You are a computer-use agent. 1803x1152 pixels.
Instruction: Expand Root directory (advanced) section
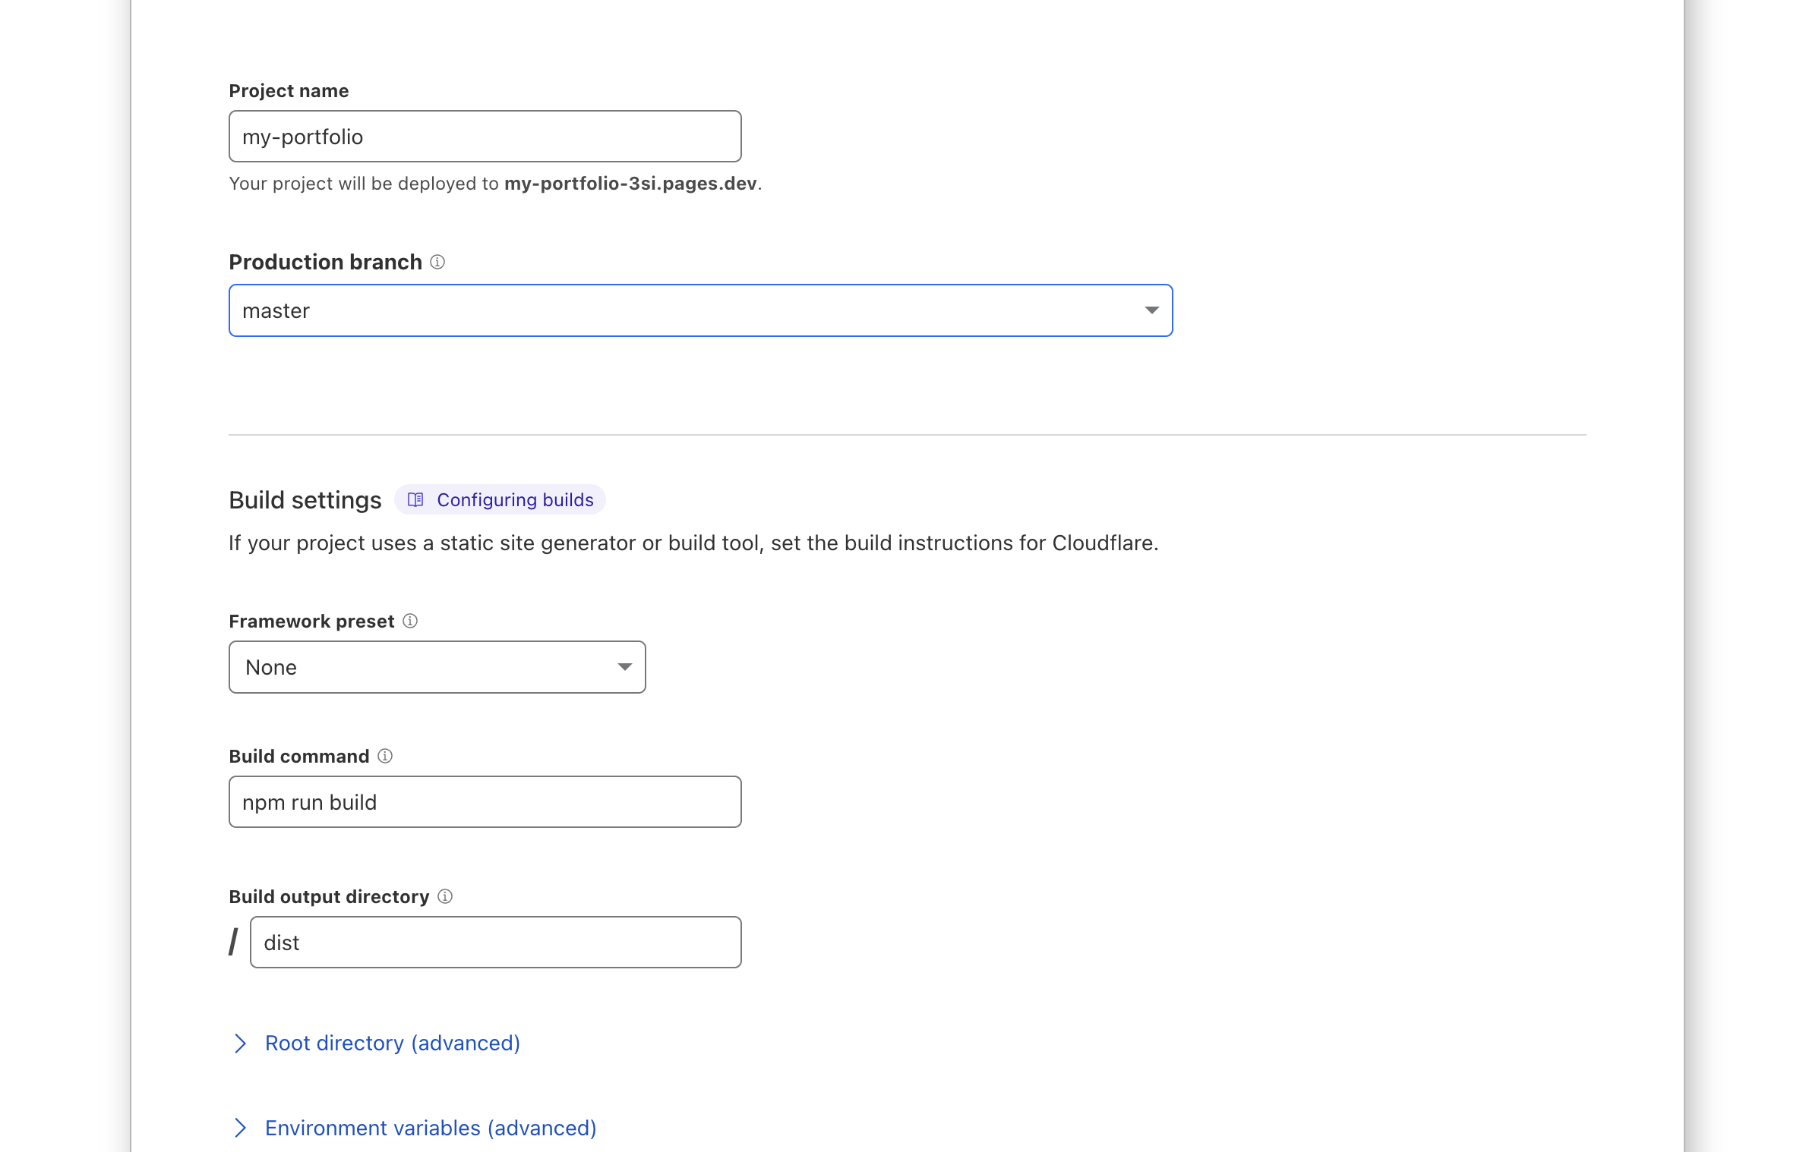tap(392, 1043)
